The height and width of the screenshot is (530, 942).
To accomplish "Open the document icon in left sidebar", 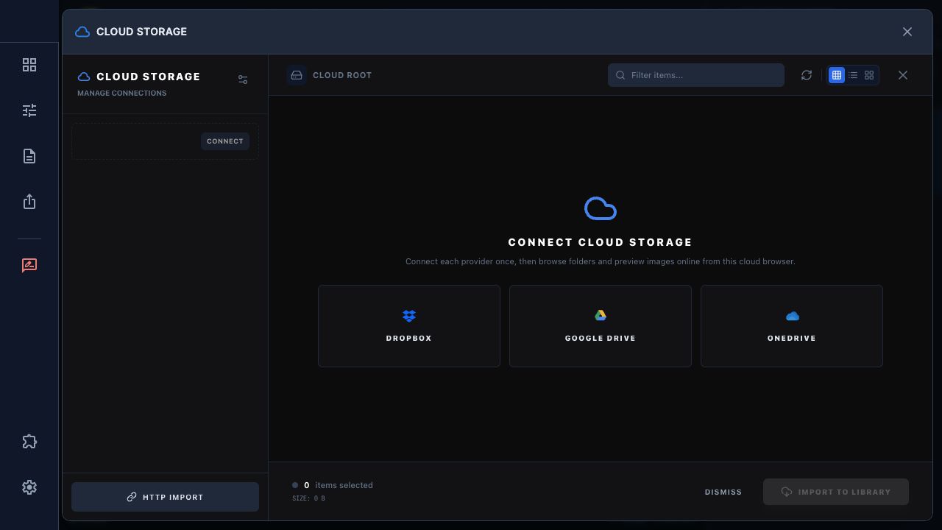I will point(29,156).
